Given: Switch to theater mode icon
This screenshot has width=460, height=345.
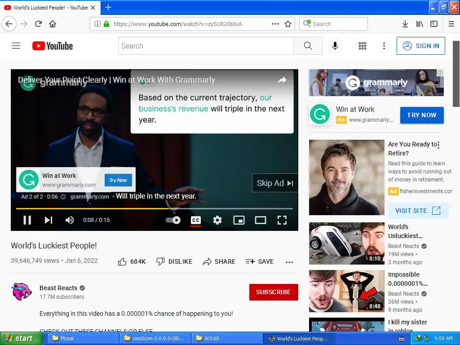Looking at the screenshot, I should [x=260, y=220].
